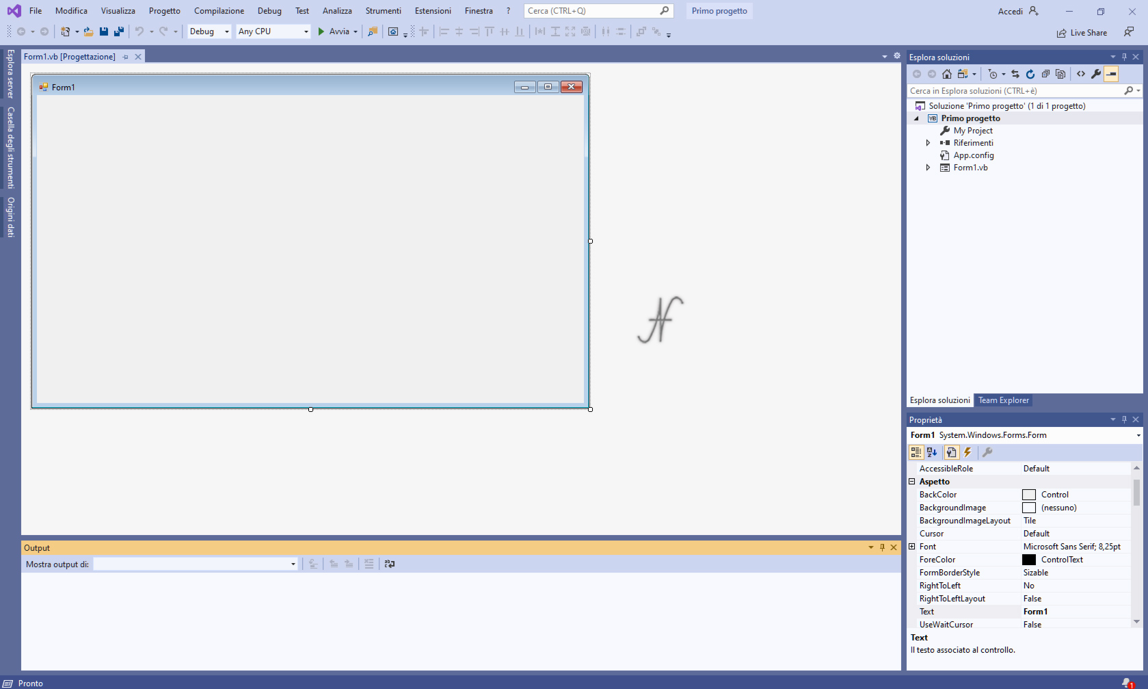Expand the Riferimenti node
The width and height of the screenshot is (1148, 689).
[x=928, y=143]
